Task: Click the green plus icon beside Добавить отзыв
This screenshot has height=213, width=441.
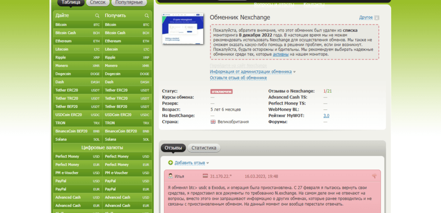Action: tap(170, 163)
